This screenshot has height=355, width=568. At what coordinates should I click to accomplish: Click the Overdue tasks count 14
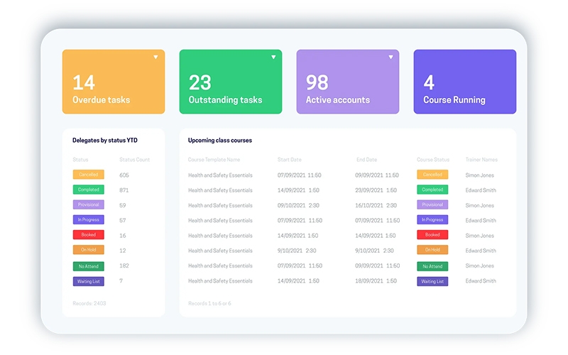tap(84, 82)
